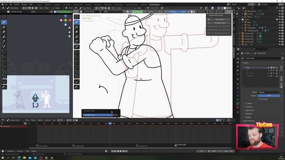Open the Blend mode Regular dropdown
This screenshot has height=160, width=285.
269,92
